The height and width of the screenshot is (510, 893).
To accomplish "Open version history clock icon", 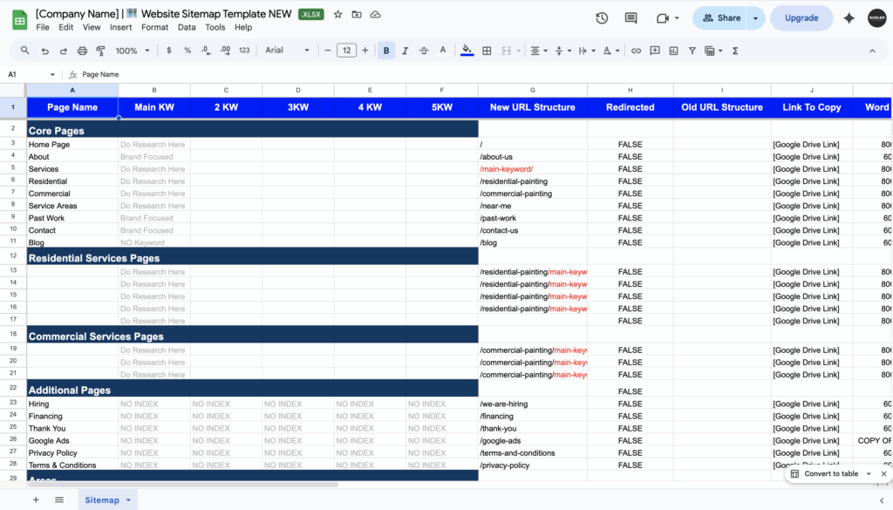I will tap(602, 17).
